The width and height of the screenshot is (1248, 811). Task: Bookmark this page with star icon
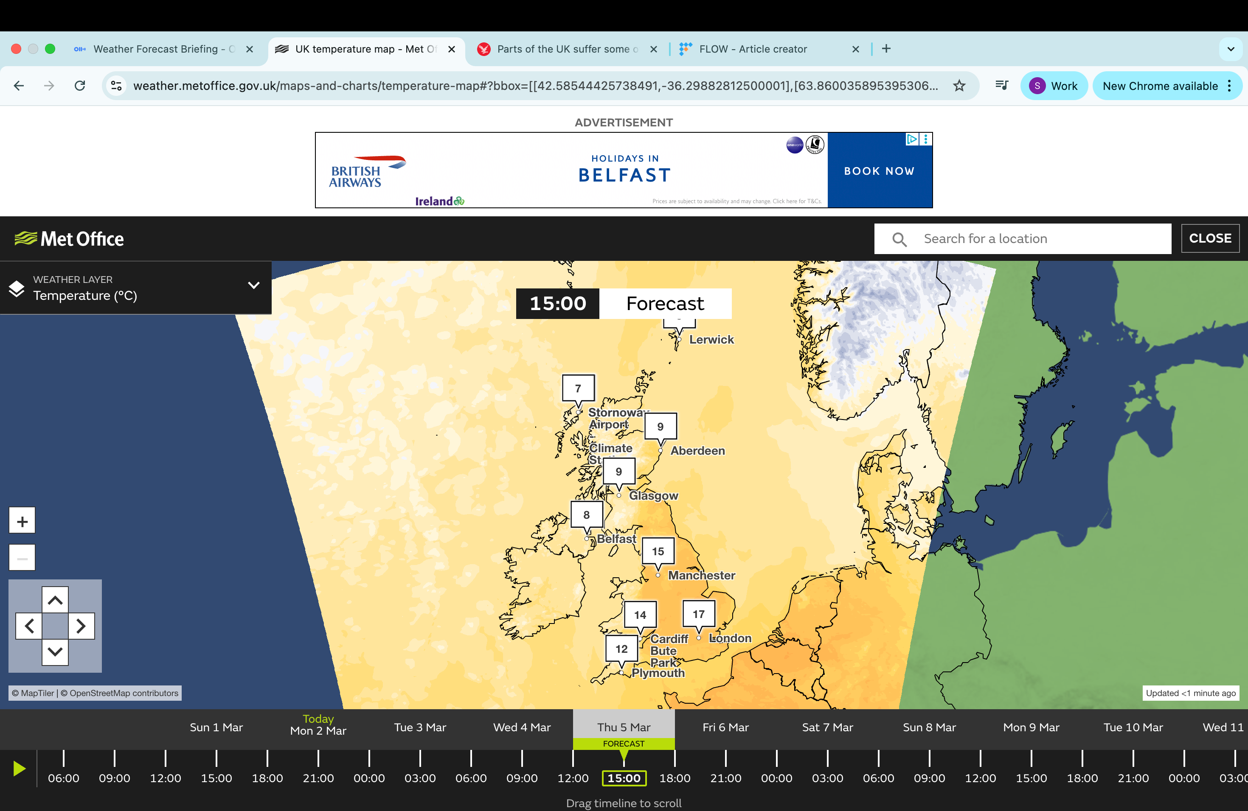click(x=959, y=86)
